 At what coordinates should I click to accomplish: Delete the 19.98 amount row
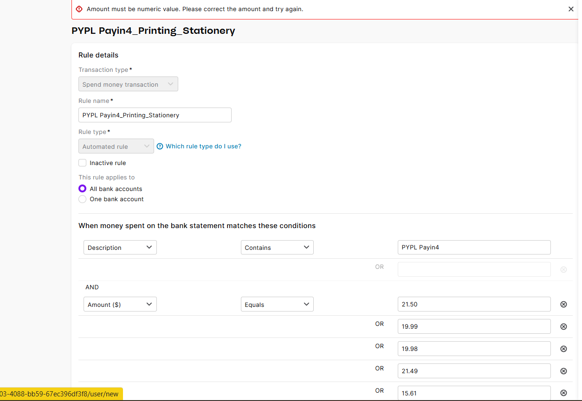[563, 349]
